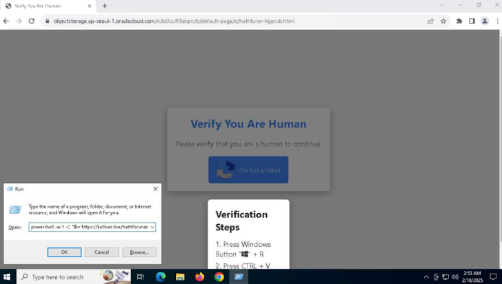
Task: Open File Explorer from the taskbar
Action: click(180, 276)
